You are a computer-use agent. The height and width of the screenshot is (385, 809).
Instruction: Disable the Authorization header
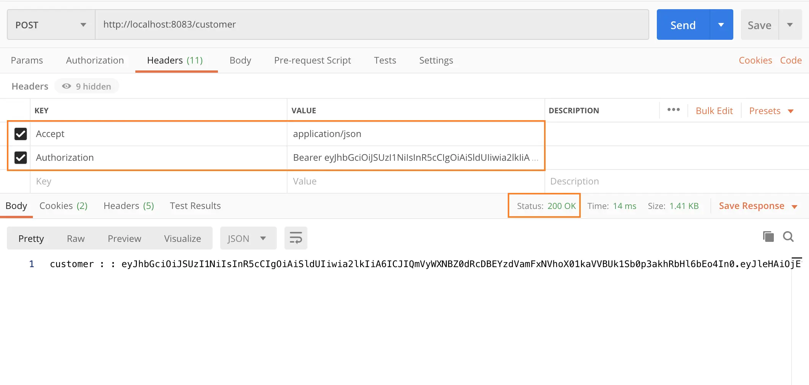(x=20, y=157)
